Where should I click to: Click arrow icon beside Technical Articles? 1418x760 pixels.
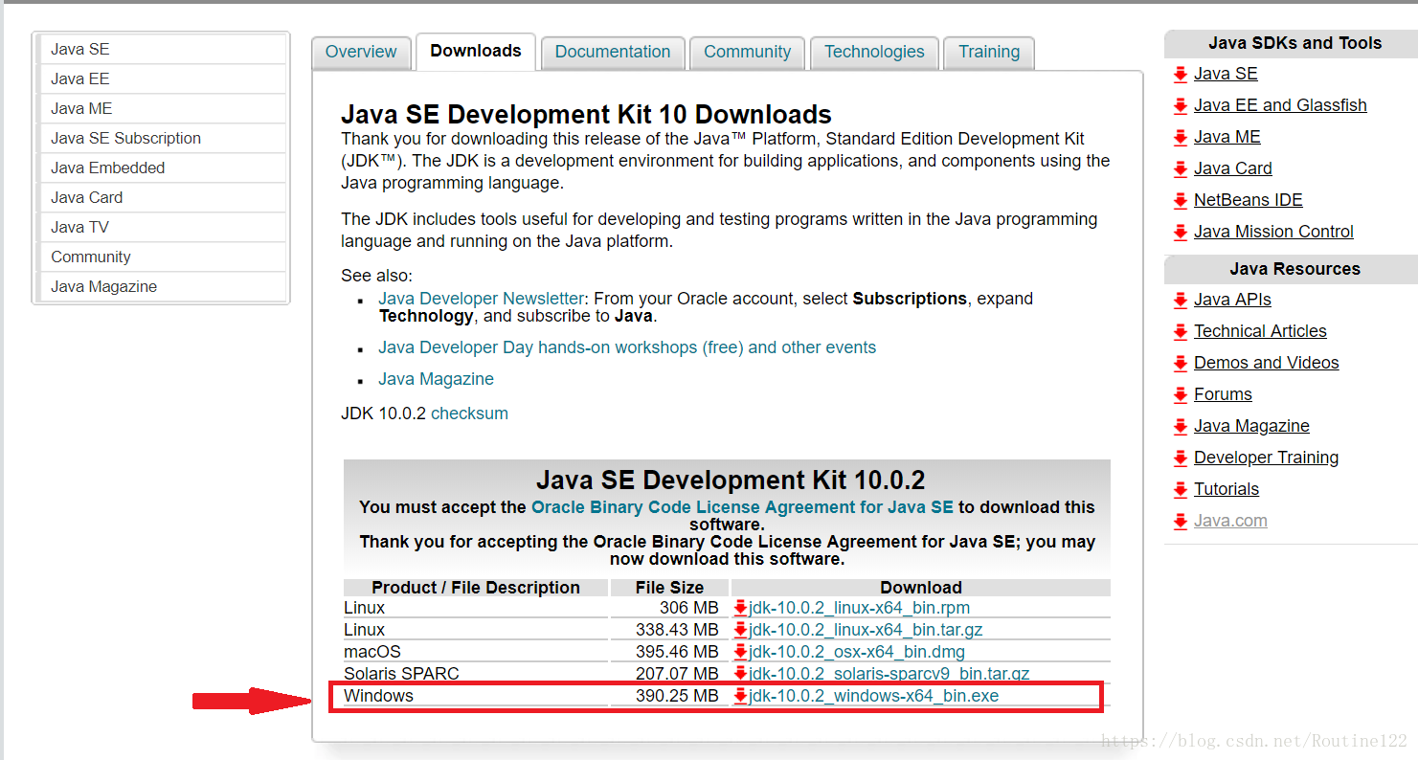[1181, 332]
